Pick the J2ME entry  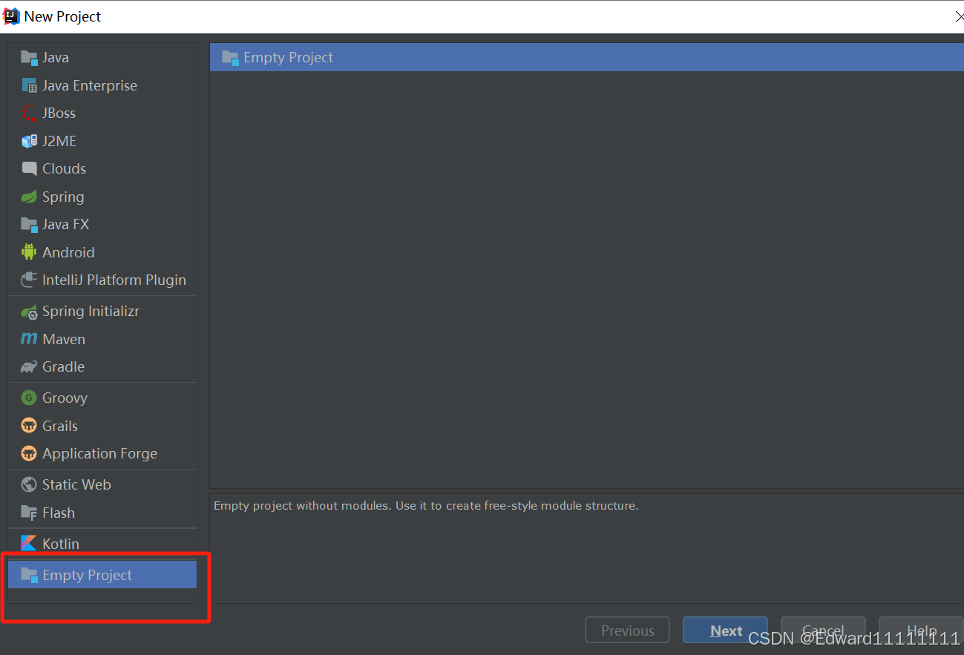(102, 141)
